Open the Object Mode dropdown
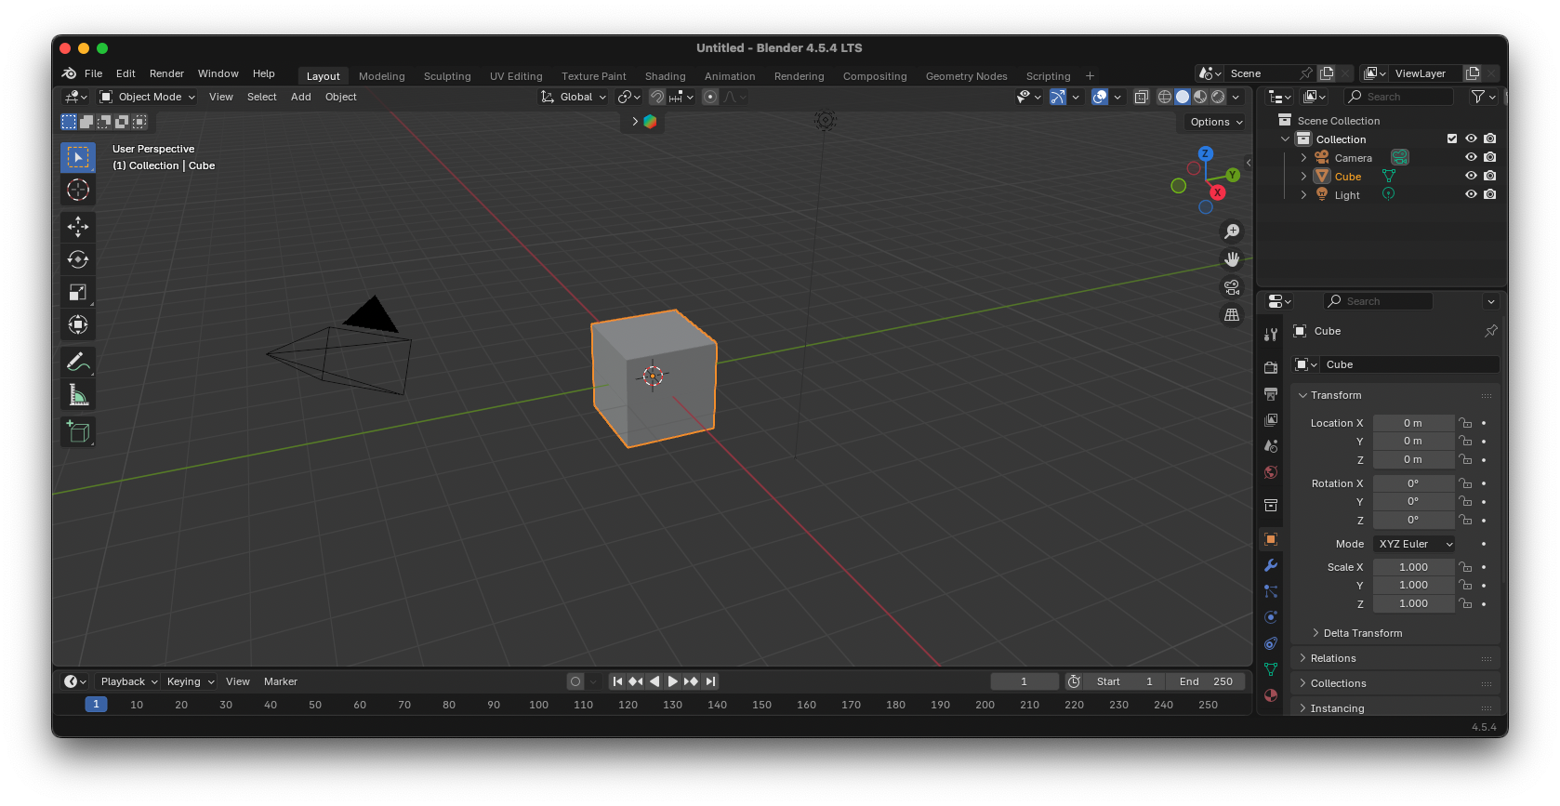The height and width of the screenshot is (806, 1560). click(148, 97)
